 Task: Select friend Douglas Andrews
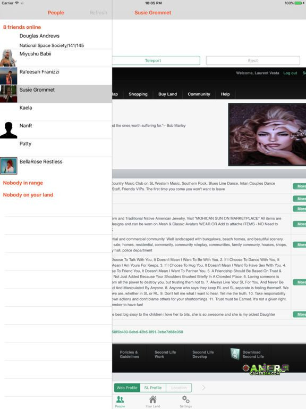pos(56,40)
